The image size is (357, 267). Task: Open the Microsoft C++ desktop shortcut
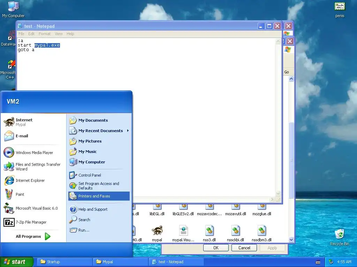point(8,70)
